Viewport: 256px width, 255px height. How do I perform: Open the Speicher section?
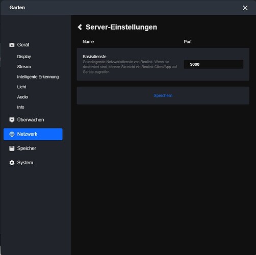coord(27,148)
